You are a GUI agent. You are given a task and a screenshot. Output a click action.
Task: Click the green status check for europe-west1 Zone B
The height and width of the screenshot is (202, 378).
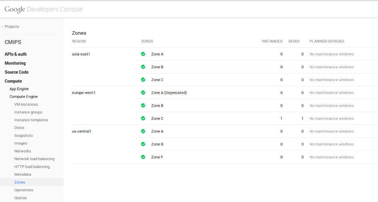(x=143, y=105)
